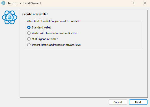Open help with the question mark button
150x107 pixels.
click(x=133, y=3)
